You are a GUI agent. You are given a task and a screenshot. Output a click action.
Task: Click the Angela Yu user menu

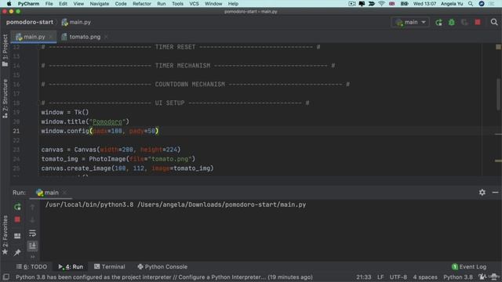(x=452, y=4)
